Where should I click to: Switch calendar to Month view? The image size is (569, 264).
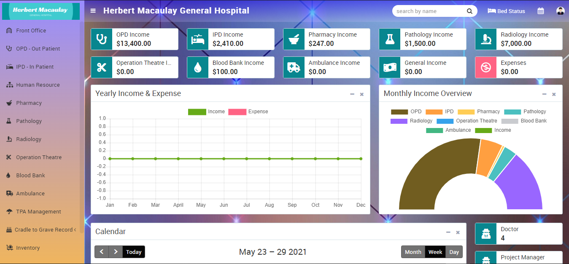(413, 252)
